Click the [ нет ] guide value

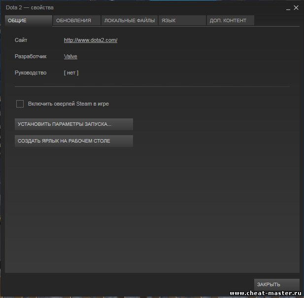[x=71, y=73]
